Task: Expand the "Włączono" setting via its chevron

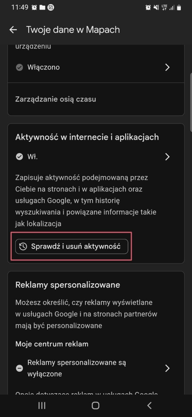Action: [168, 67]
